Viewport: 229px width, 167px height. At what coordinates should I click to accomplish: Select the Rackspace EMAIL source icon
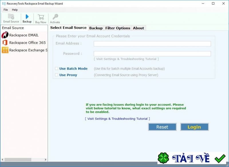tap(5, 35)
